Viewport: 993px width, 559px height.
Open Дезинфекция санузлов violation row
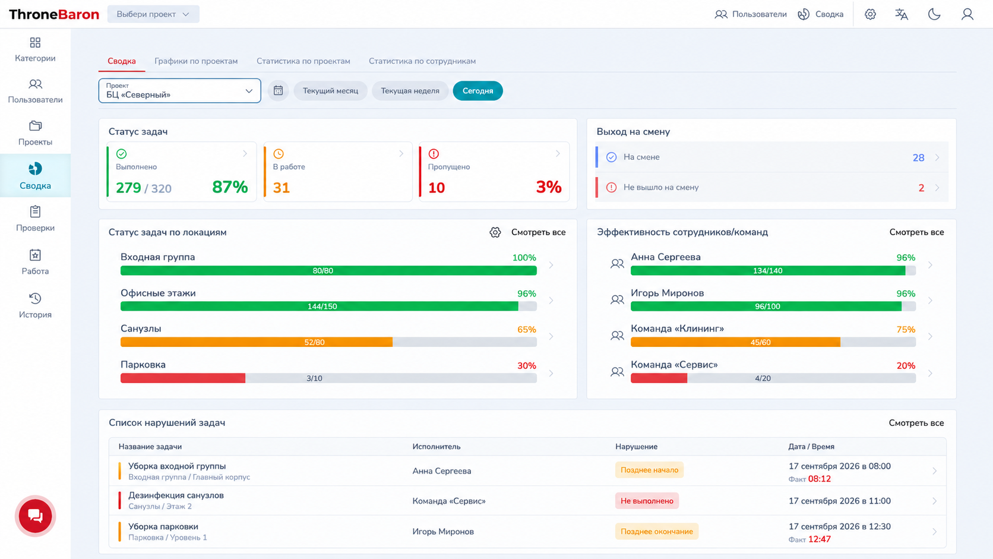pyautogui.click(x=527, y=501)
